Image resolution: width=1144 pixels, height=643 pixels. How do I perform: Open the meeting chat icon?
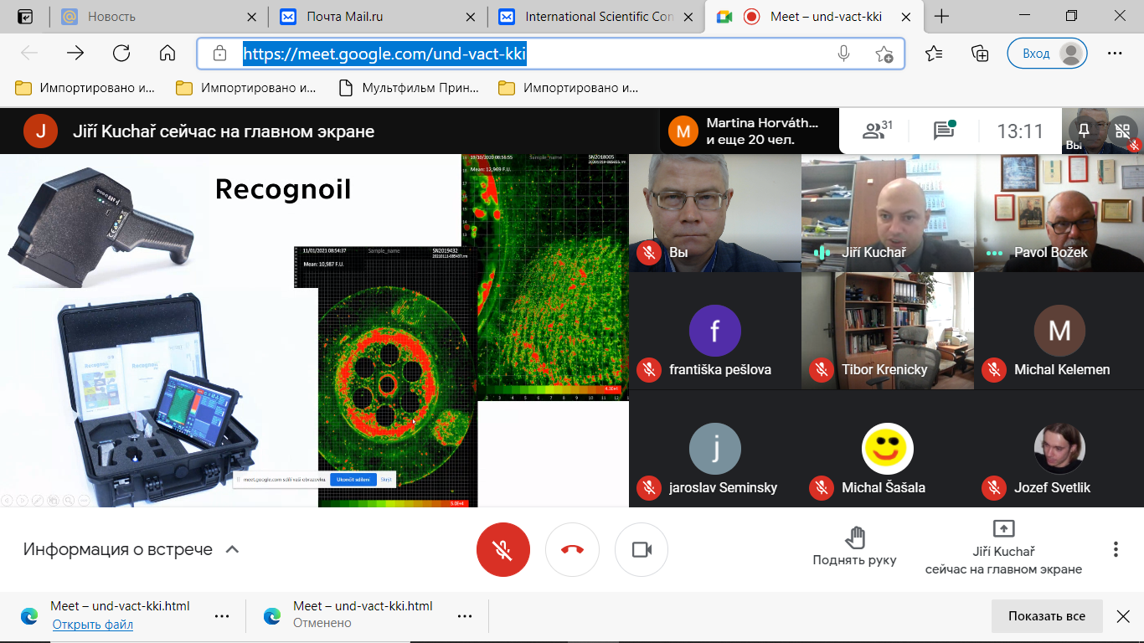pos(945,131)
